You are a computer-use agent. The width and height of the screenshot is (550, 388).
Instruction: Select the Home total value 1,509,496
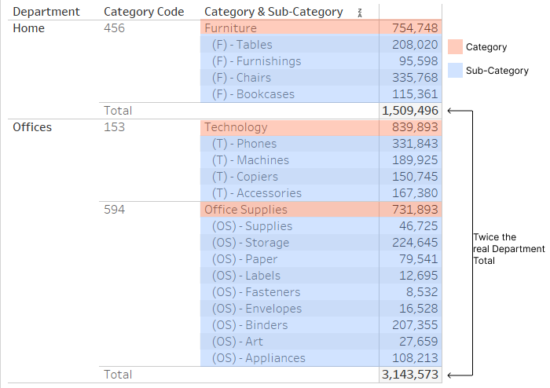[x=410, y=111]
